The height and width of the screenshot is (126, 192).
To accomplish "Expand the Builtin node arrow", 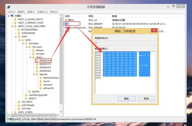I will 26,91.
